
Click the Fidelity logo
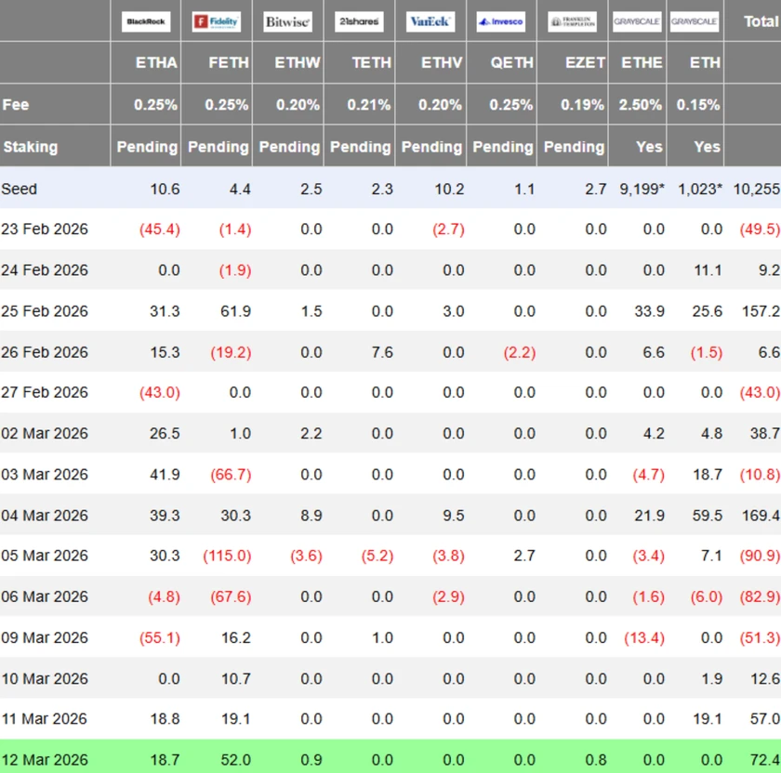(217, 20)
